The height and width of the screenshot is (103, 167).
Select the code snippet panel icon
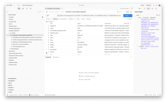tap(148, 9)
